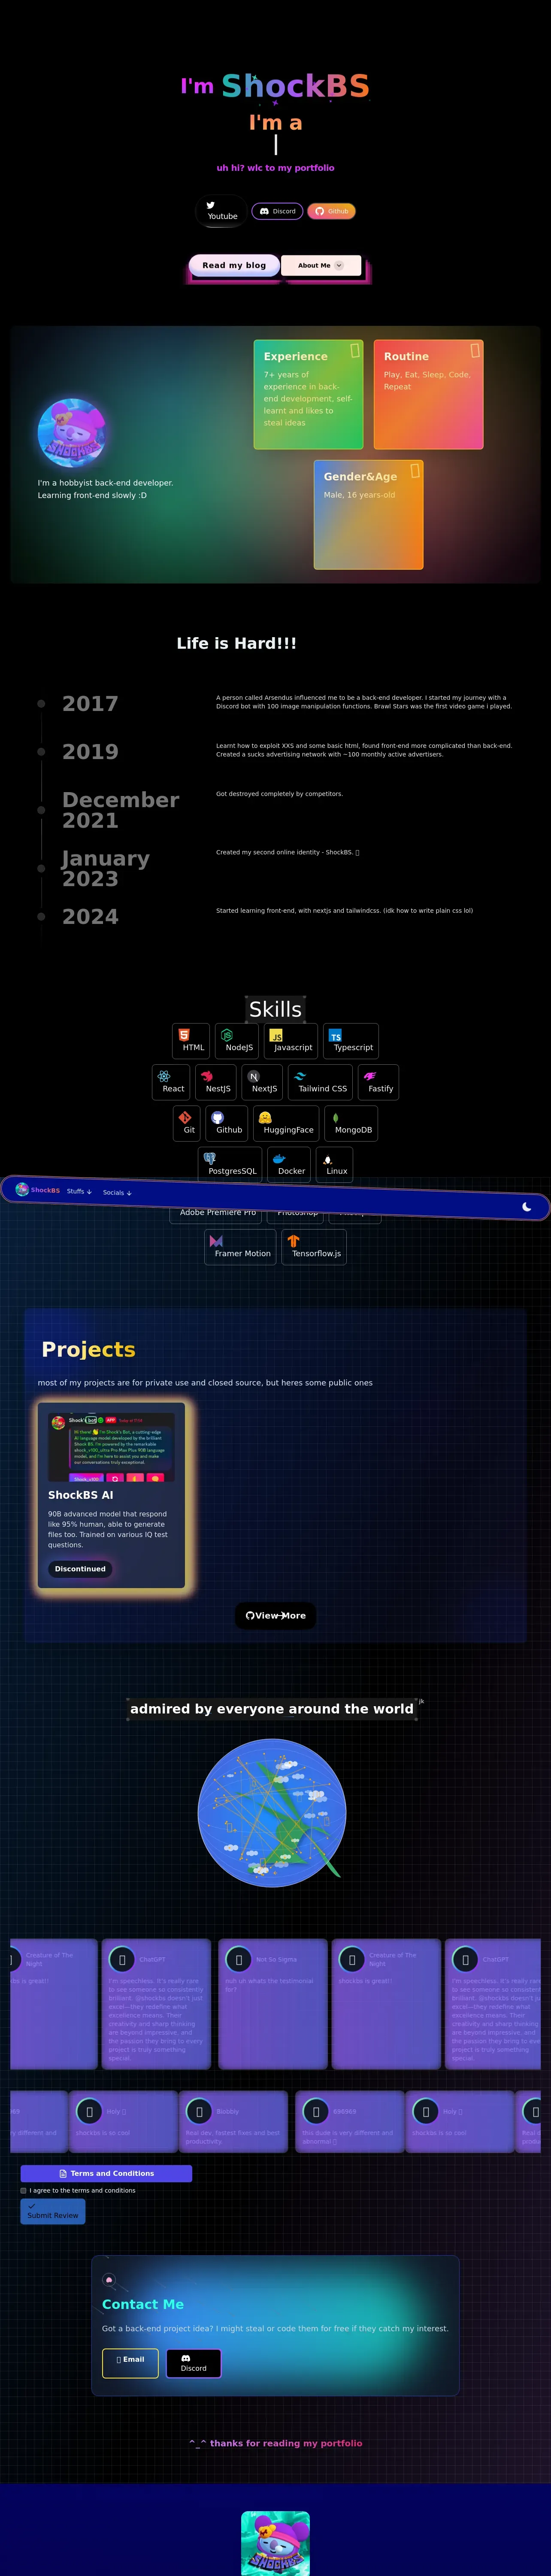The width and height of the screenshot is (551, 2576).
Task: Click the Routine card icon
Action: tap(475, 351)
